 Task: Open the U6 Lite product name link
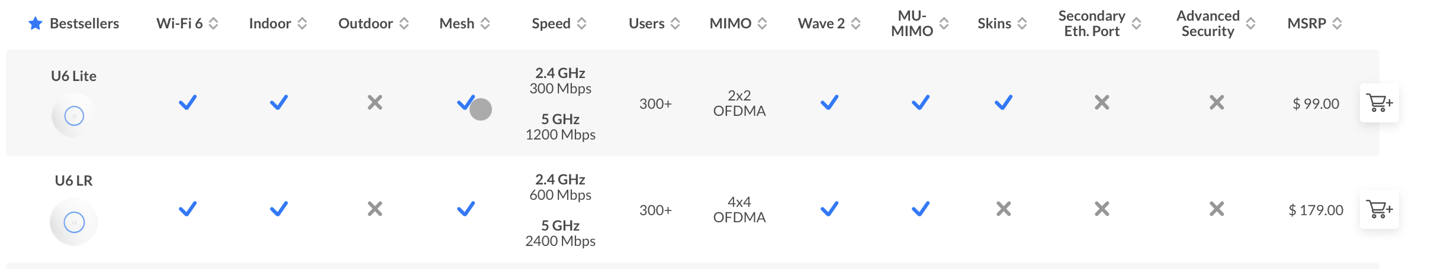(74, 76)
